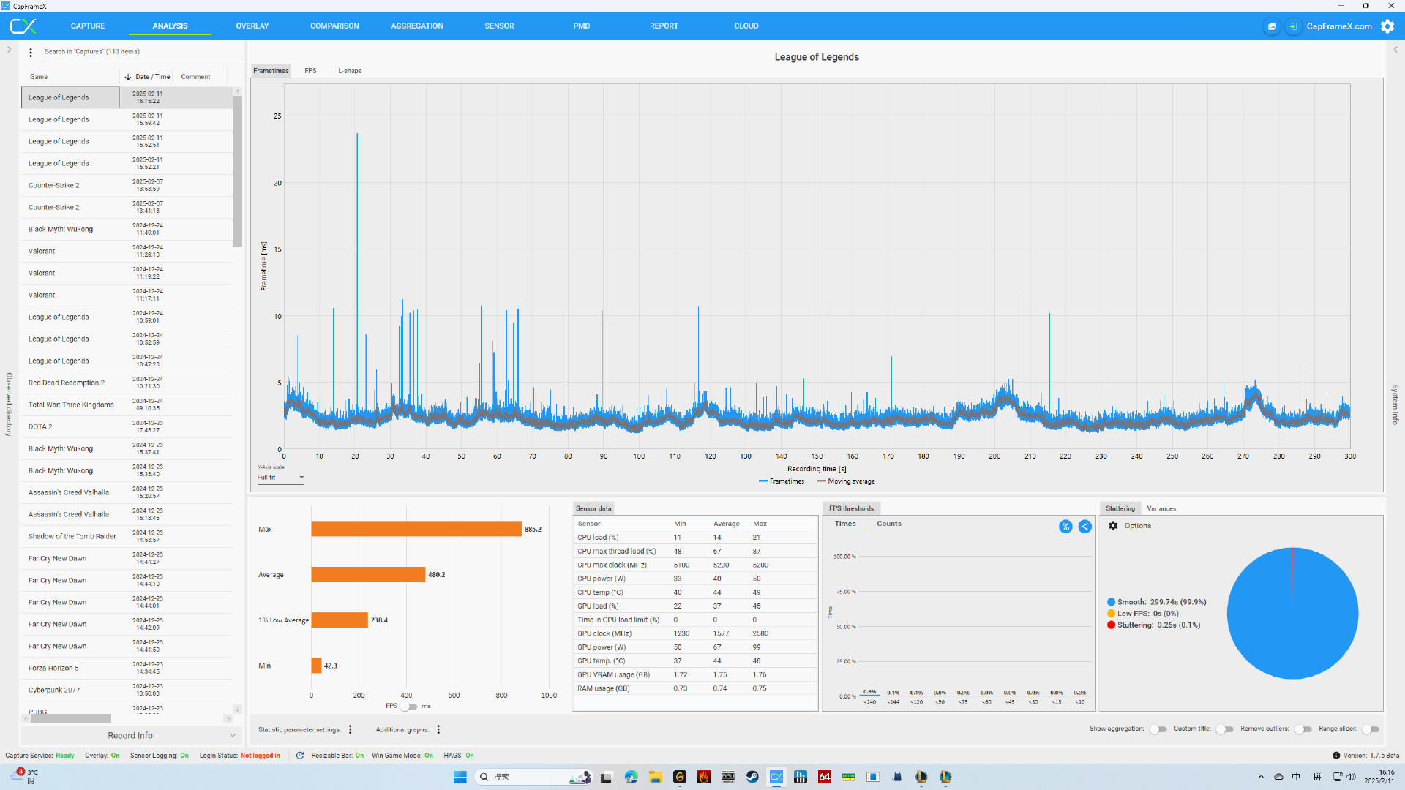Click the FPS thresholds tab
The width and height of the screenshot is (1405, 790).
click(x=851, y=508)
